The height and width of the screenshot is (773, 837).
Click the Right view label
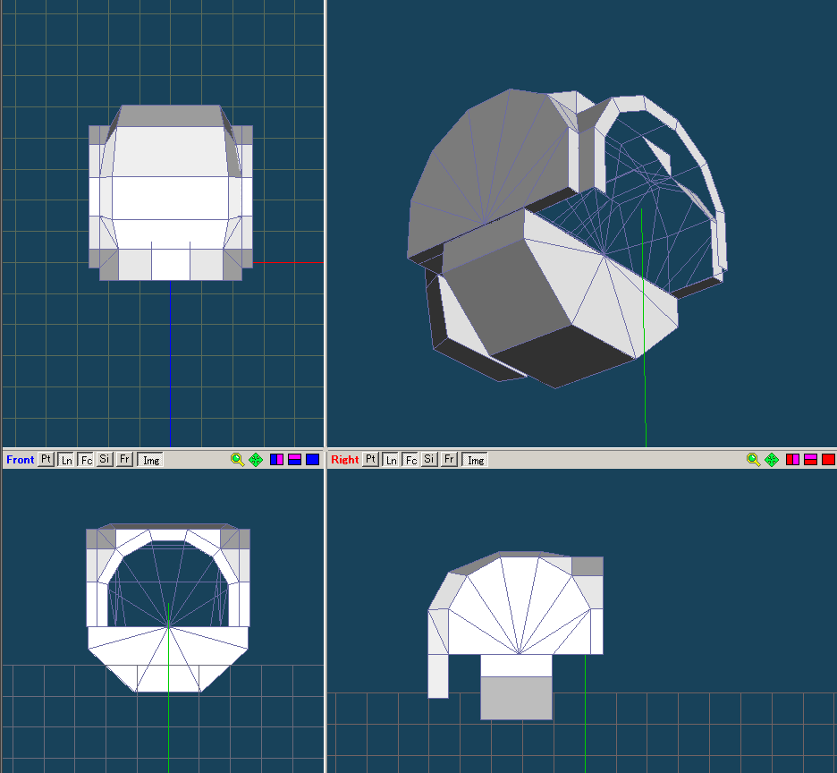[x=344, y=460]
